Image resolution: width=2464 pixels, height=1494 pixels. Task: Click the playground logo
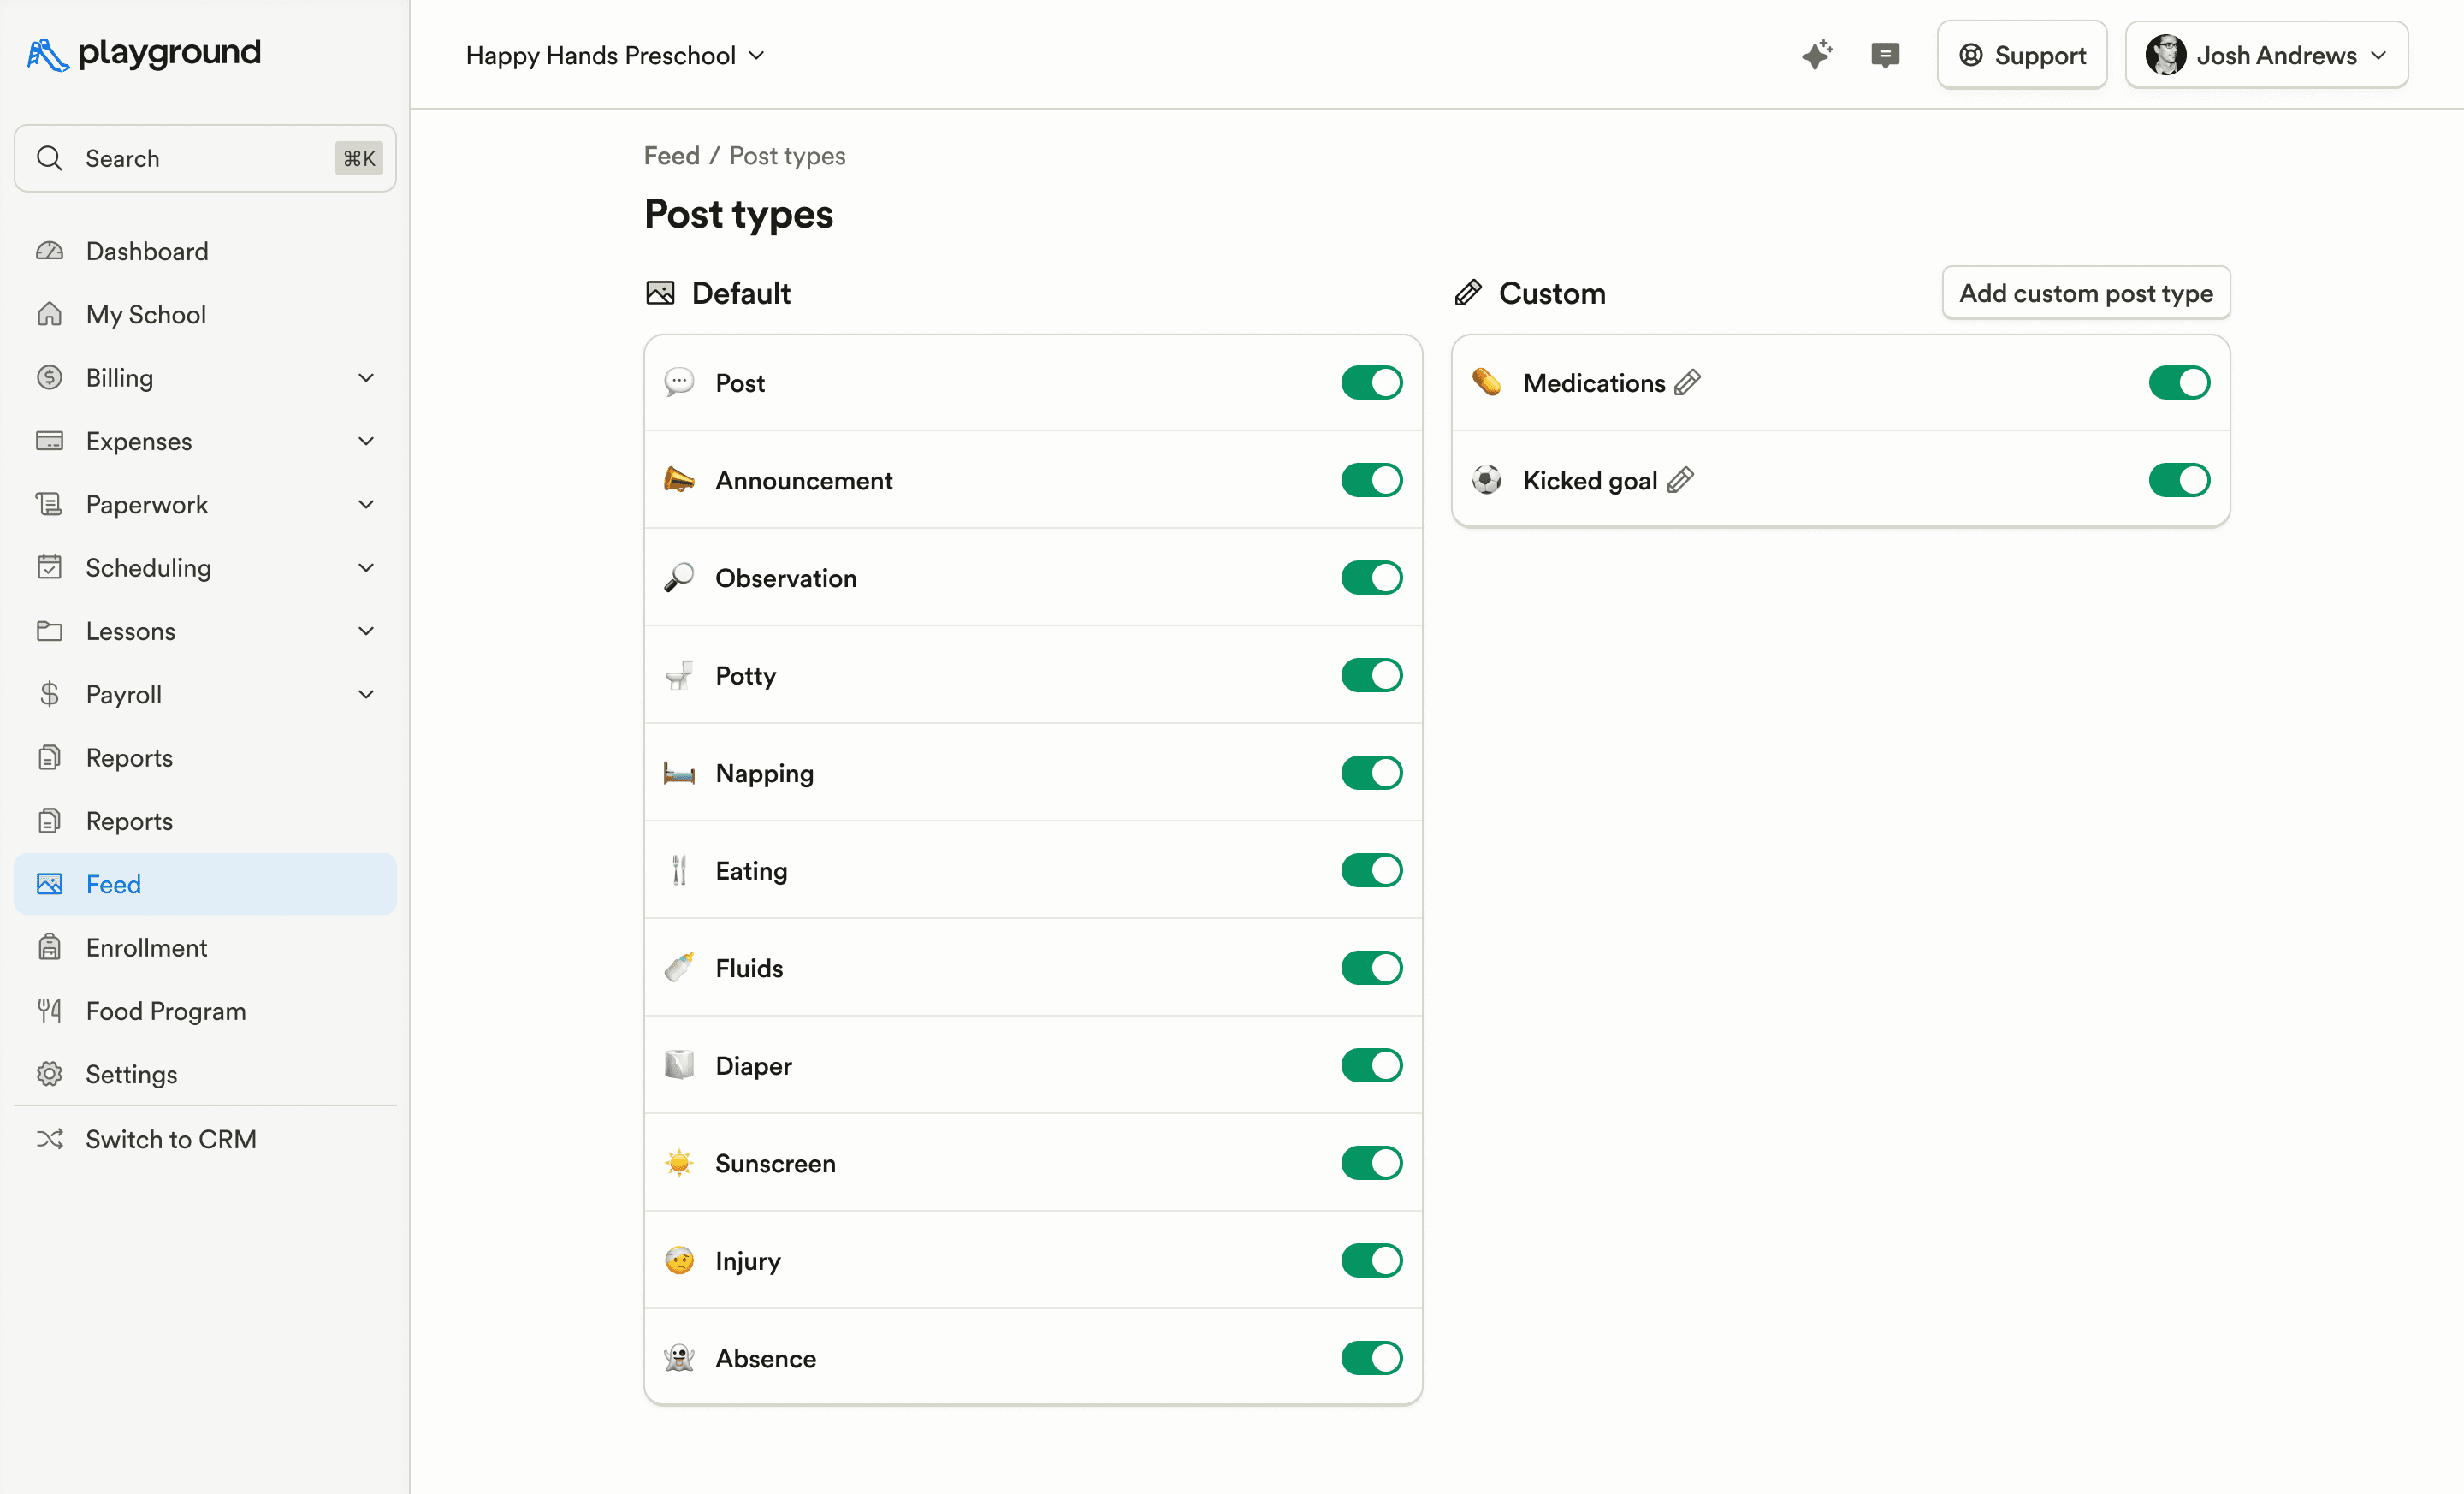point(144,53)
